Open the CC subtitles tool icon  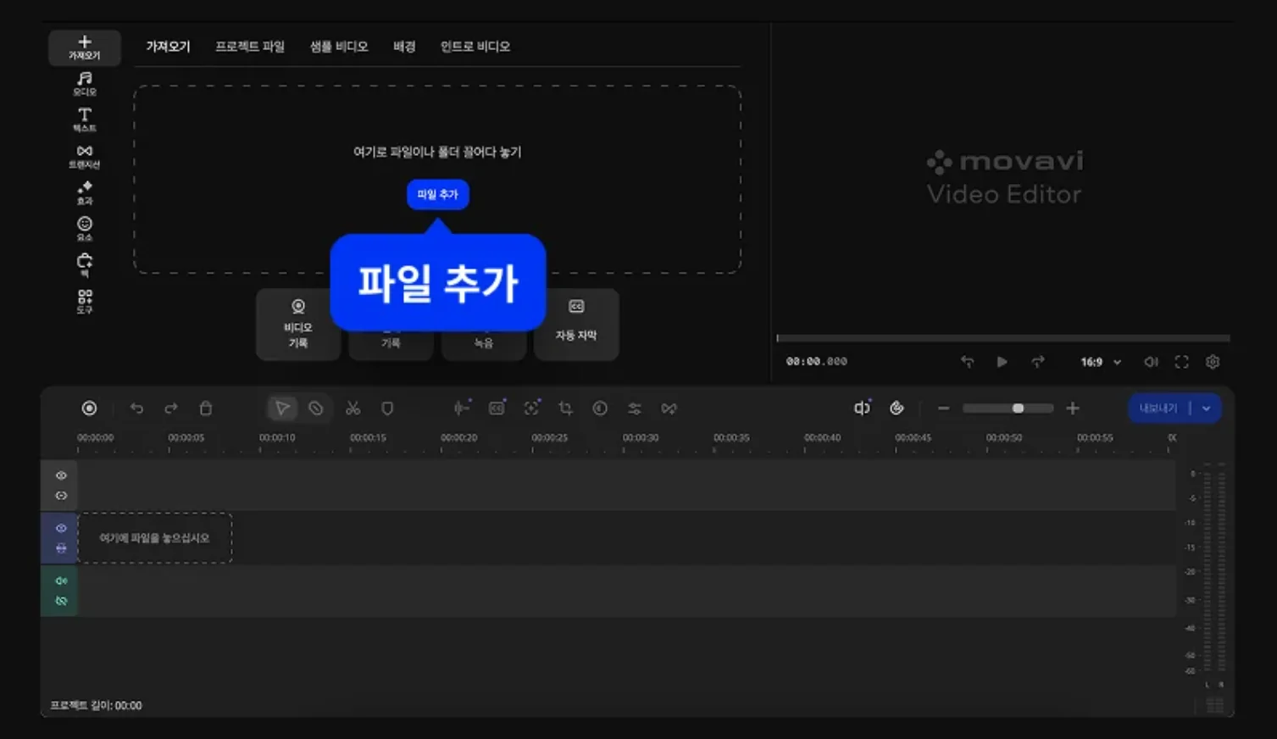coord(497,408)
